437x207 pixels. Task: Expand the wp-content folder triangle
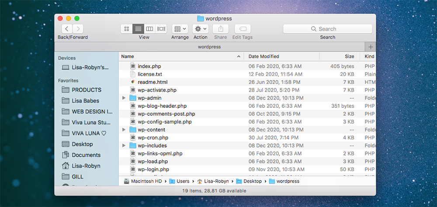[x=124, y=130]
